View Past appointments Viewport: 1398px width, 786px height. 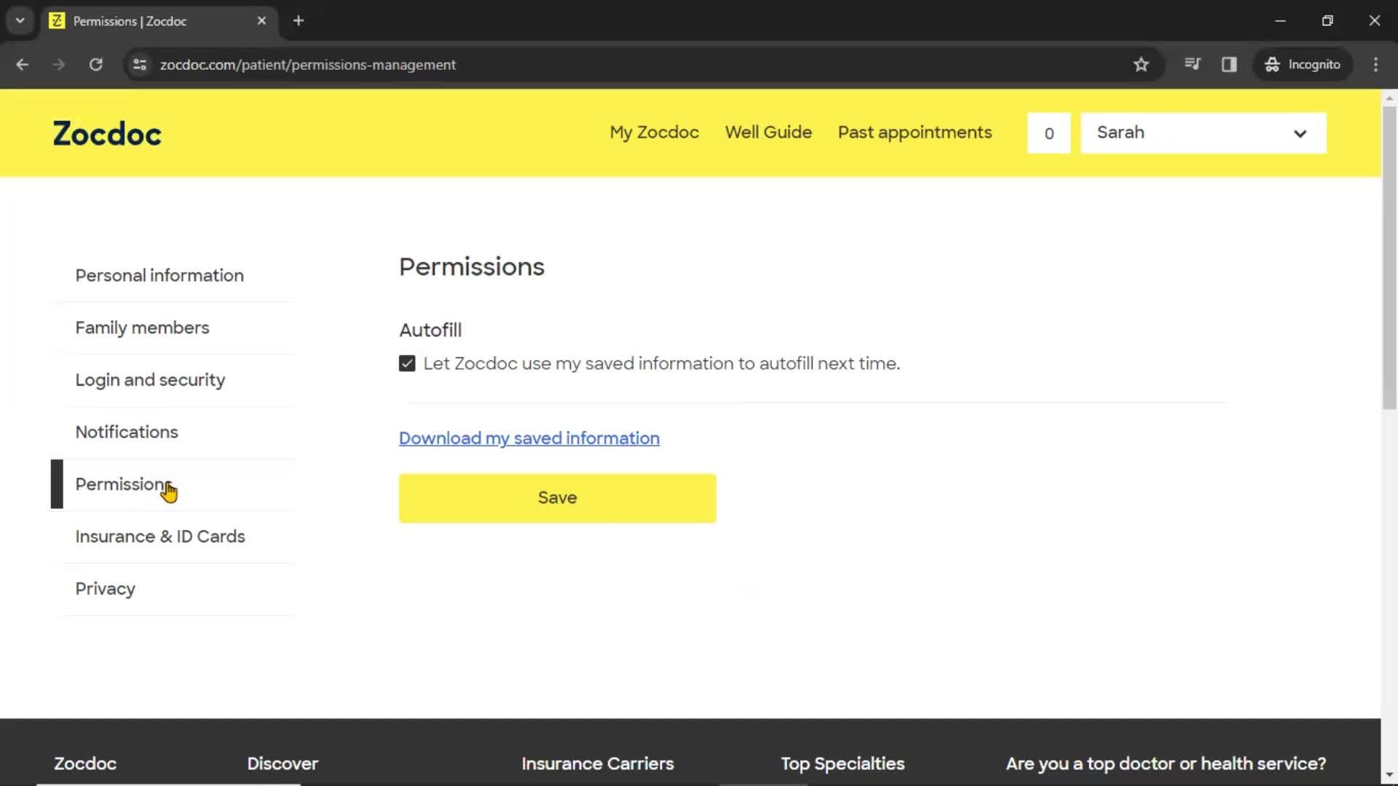tap(915, 132)
